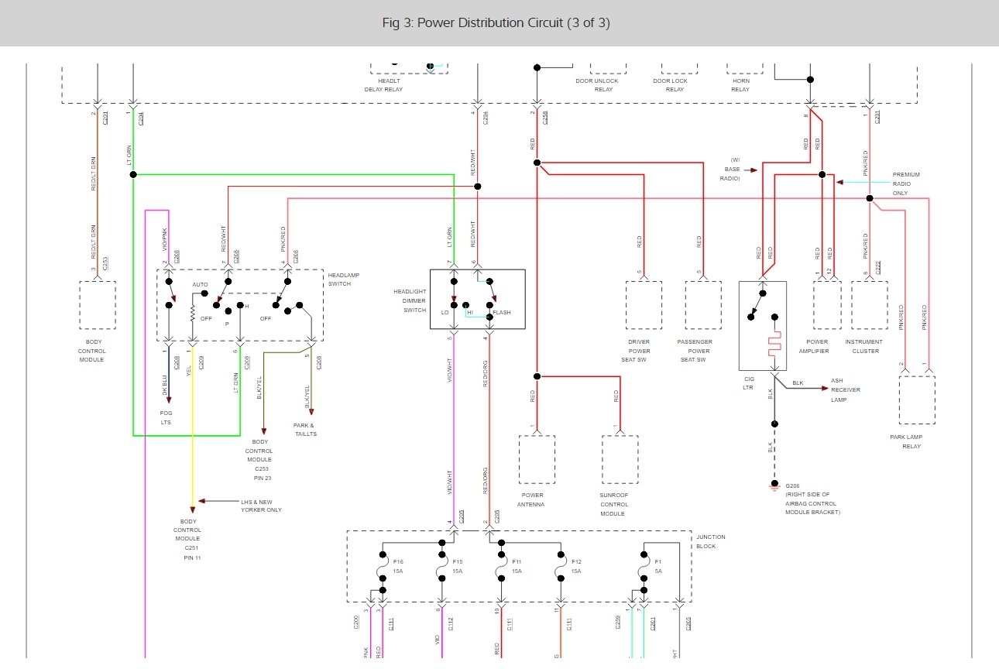Click the HEADLAMP SWITCH label
Image resolution: width=999 pixels, height=669 pixels.
click(344, 280)
